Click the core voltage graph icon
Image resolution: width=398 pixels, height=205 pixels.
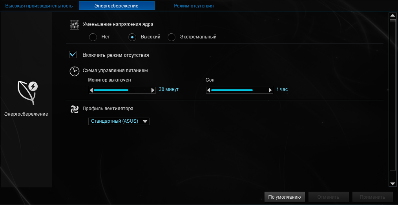coord(75,25)
